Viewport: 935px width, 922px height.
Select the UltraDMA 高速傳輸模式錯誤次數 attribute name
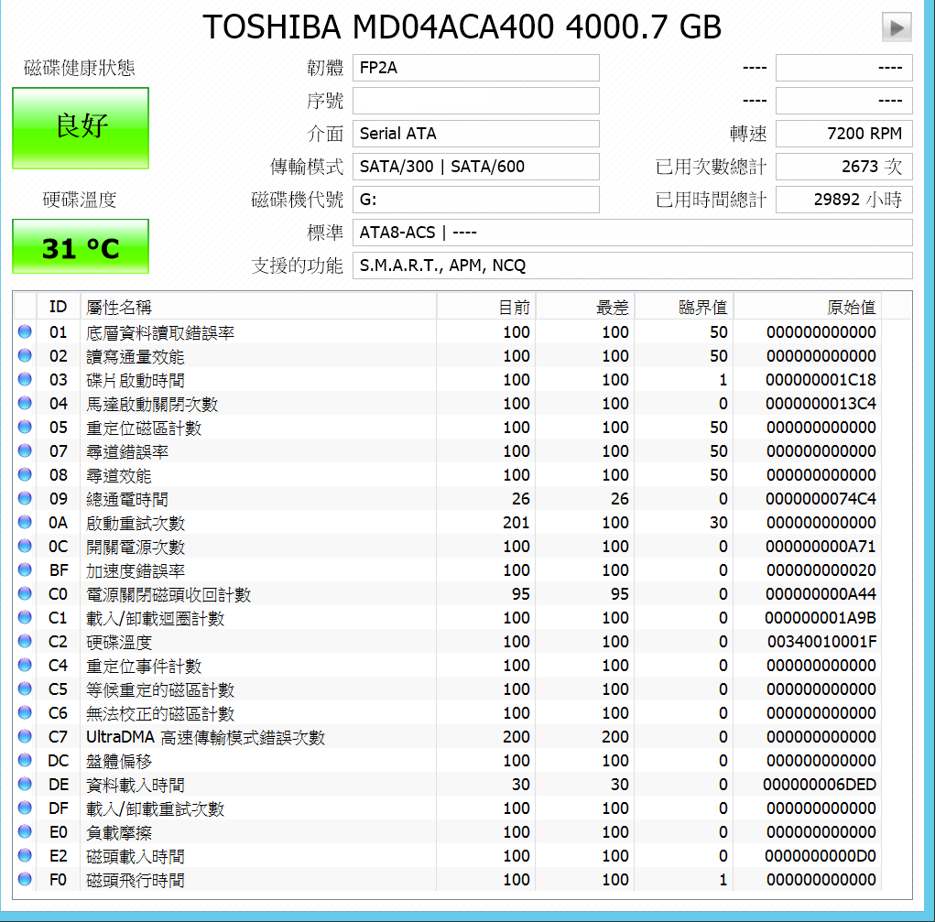pos(206,738)
